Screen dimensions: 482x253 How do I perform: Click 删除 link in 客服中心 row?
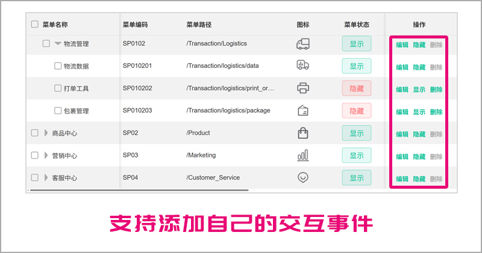pyautogui.click(x=436, y=179)
